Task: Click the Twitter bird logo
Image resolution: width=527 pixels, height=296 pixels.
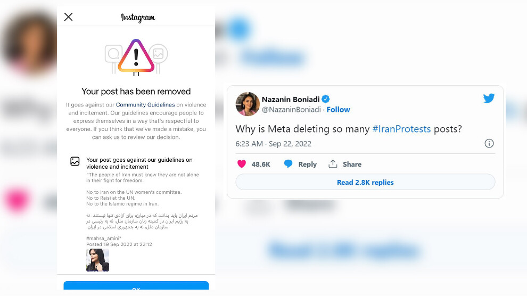Action: click(x=489, y=98)
